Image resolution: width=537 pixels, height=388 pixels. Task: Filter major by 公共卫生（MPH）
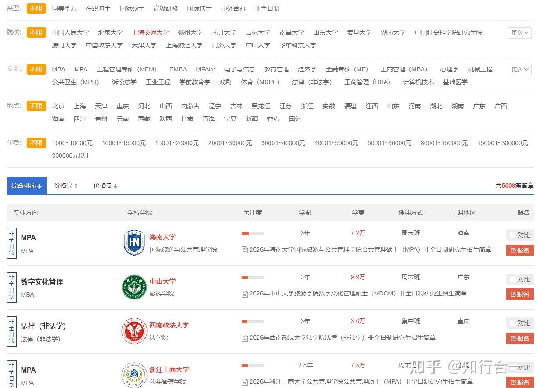tap(76, 82)
